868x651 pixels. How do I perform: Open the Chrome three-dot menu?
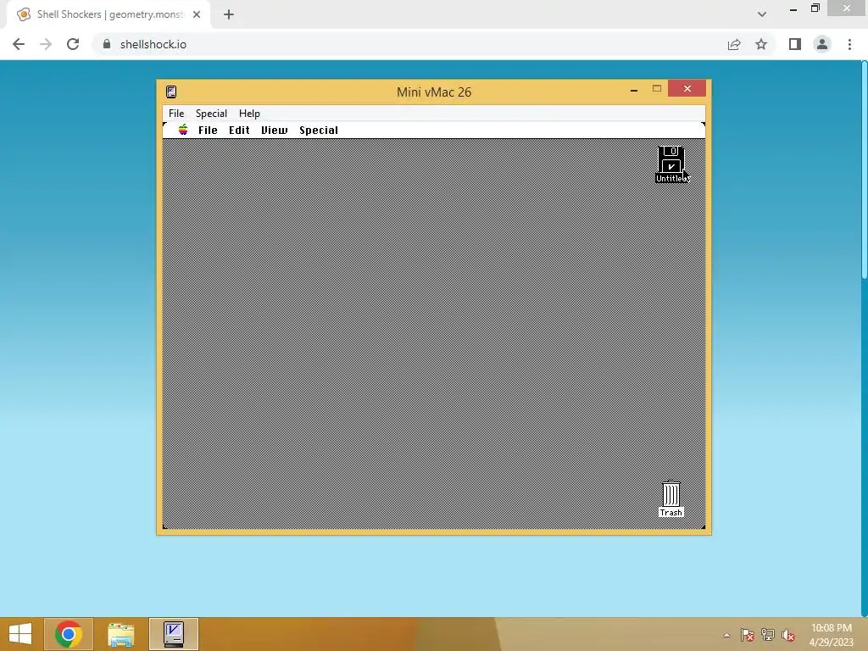tap(849, 44)
